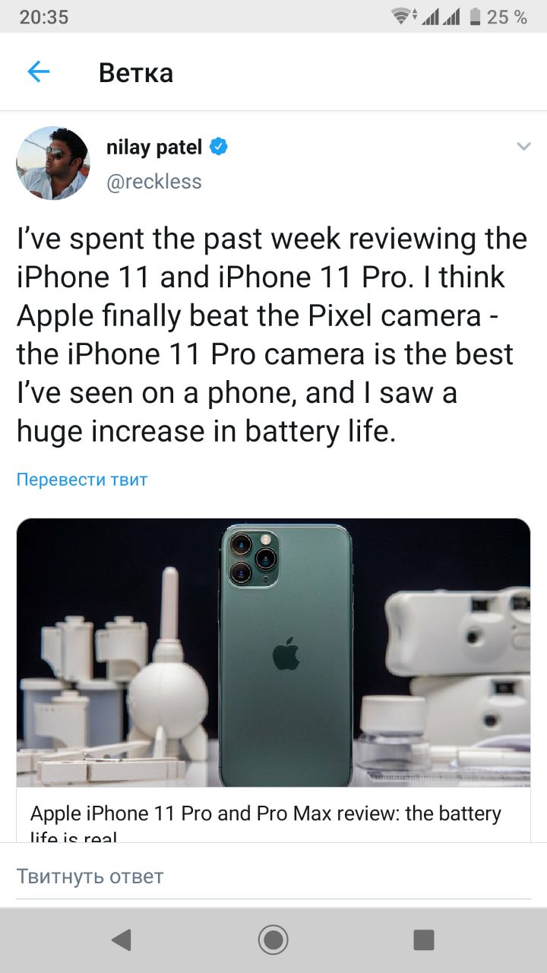Tap the Android recents square button

point(424,940)
